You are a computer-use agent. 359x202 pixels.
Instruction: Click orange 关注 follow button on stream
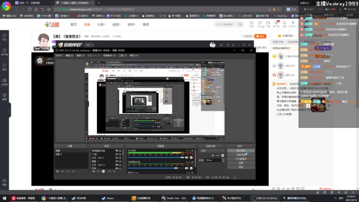(260, 36)
